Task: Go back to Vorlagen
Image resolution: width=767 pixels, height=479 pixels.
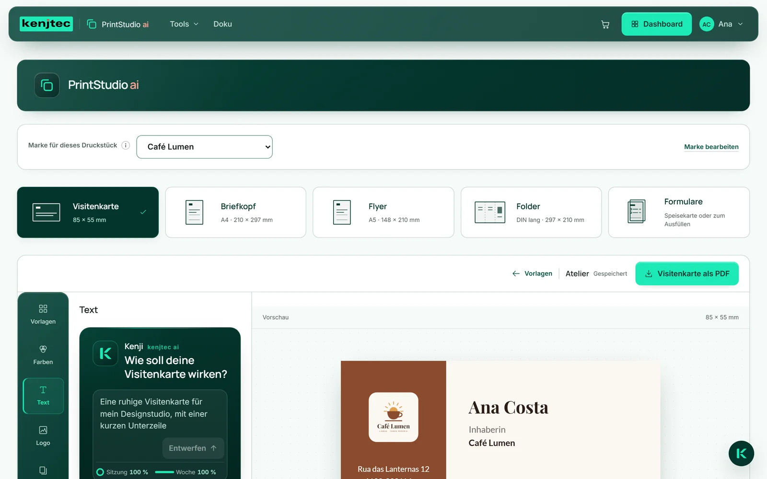Action: (532, 274)
